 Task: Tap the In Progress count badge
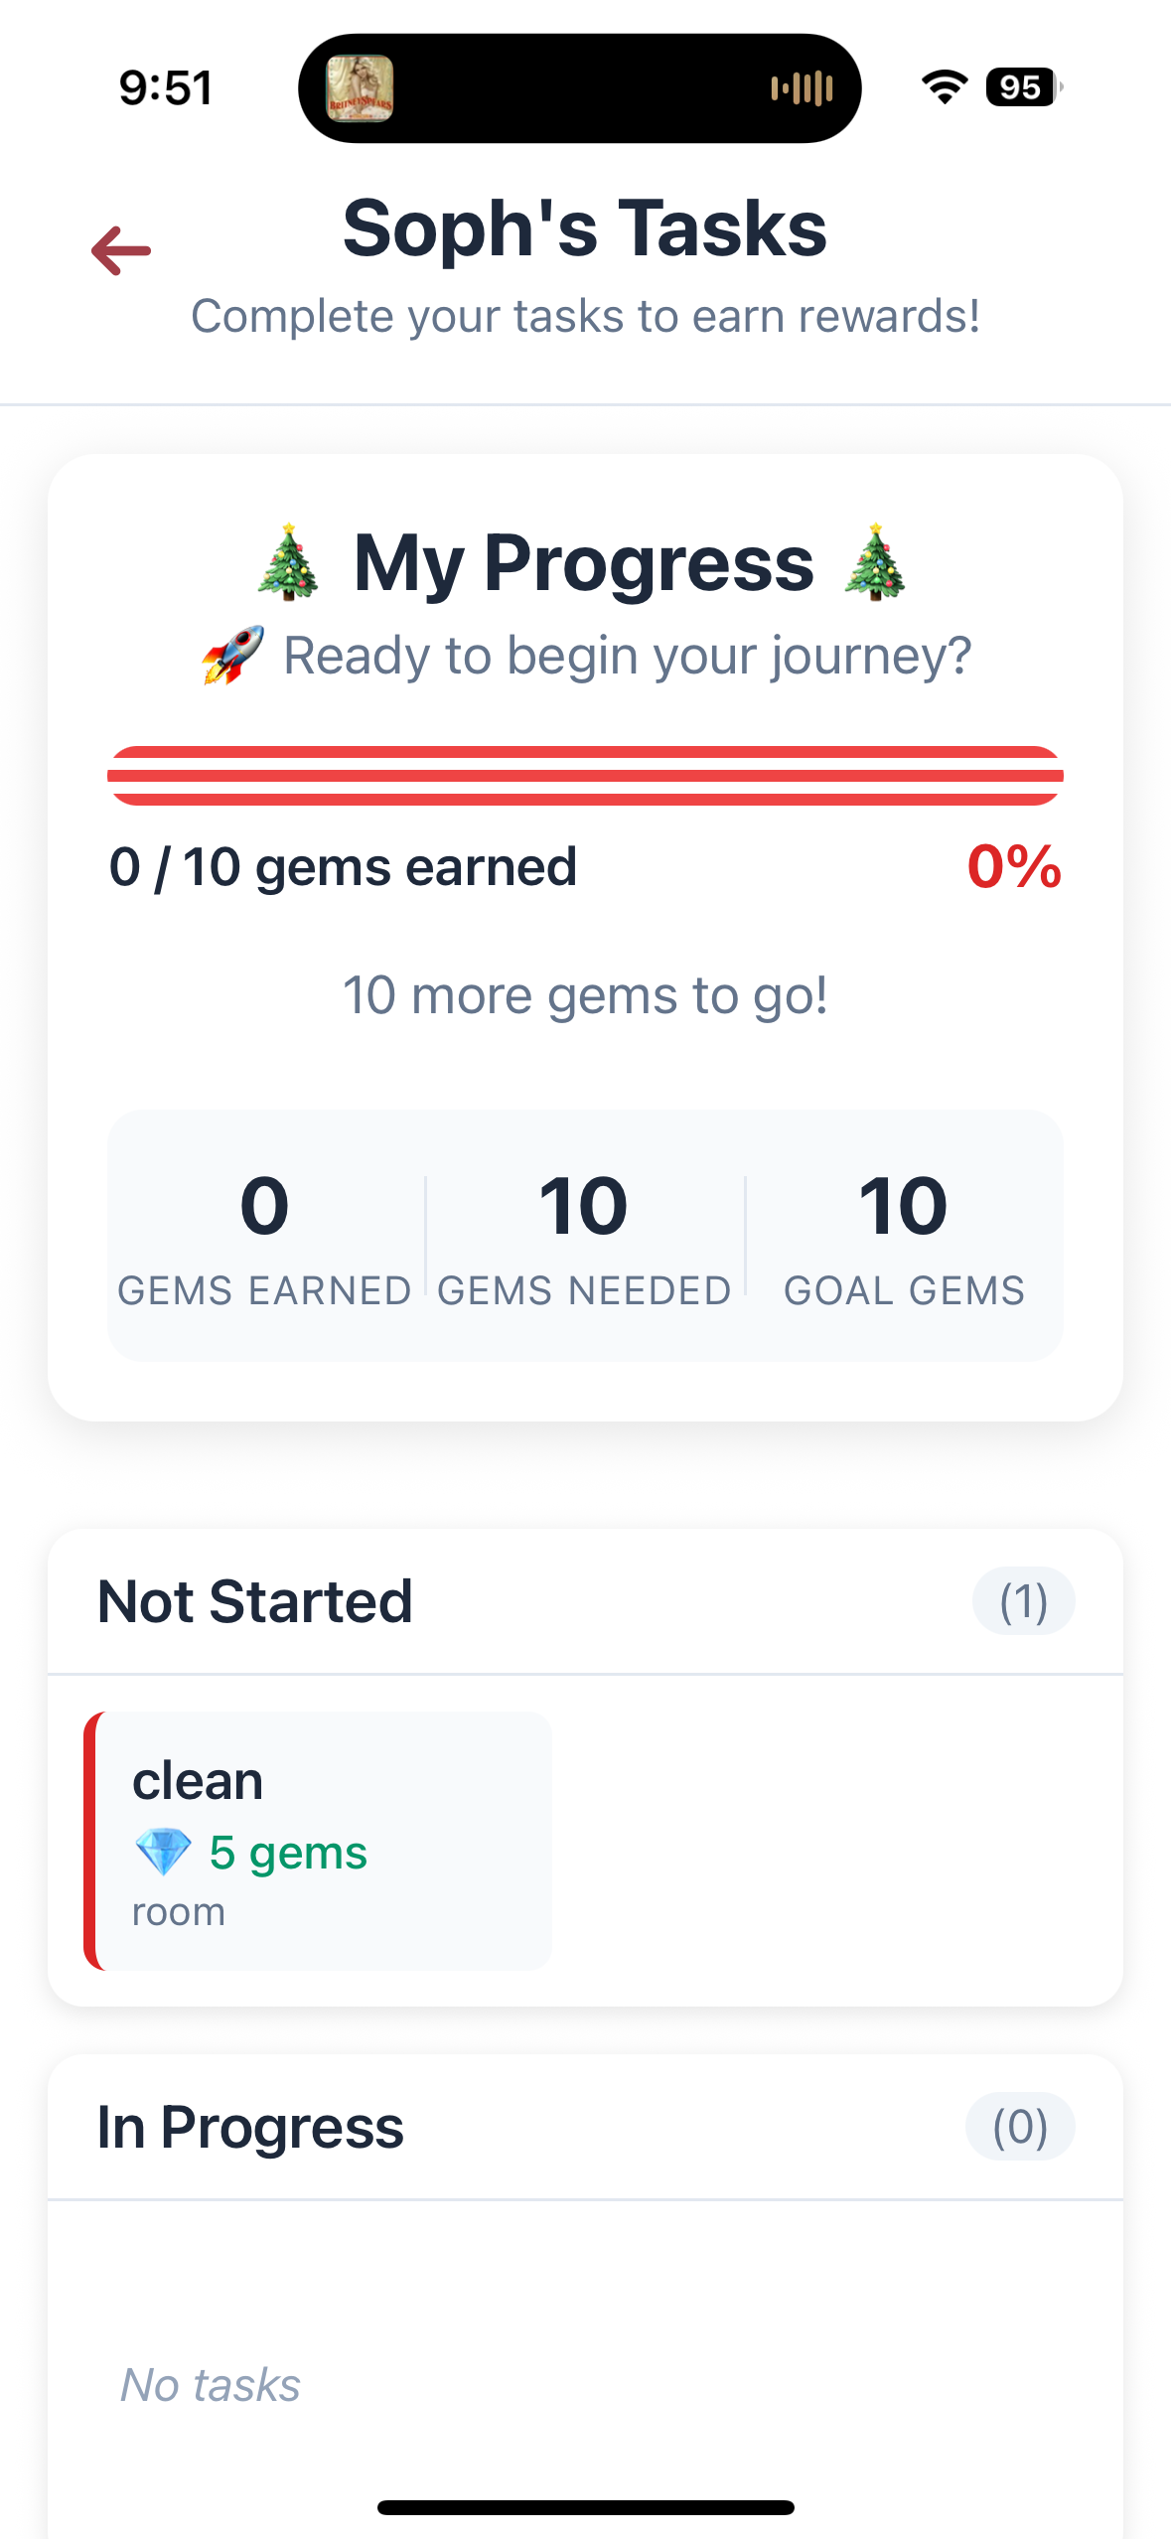tap(1020, 2127)
